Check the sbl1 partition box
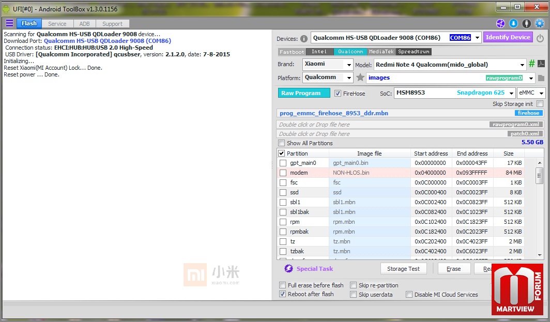The image size is (550, 322). [283, 202]
